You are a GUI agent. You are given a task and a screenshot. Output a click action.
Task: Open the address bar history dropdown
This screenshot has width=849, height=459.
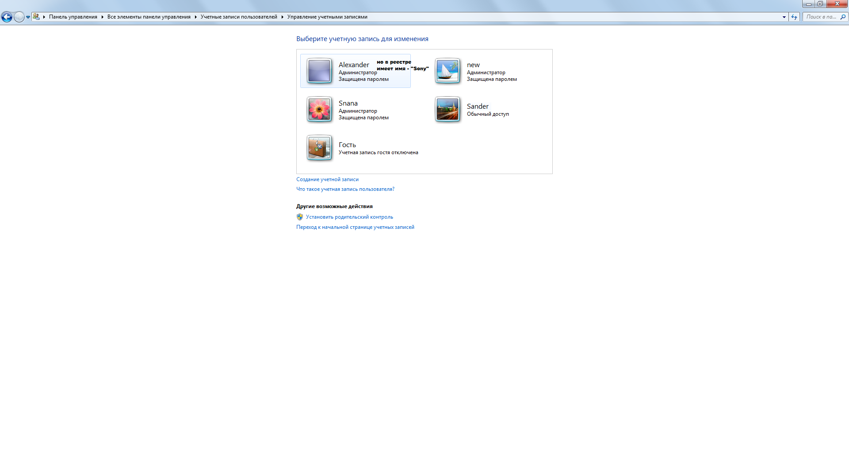click(x=784, y=17)
